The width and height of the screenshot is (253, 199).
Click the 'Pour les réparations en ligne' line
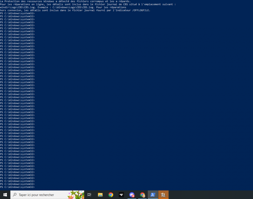[x=88, y=4]
